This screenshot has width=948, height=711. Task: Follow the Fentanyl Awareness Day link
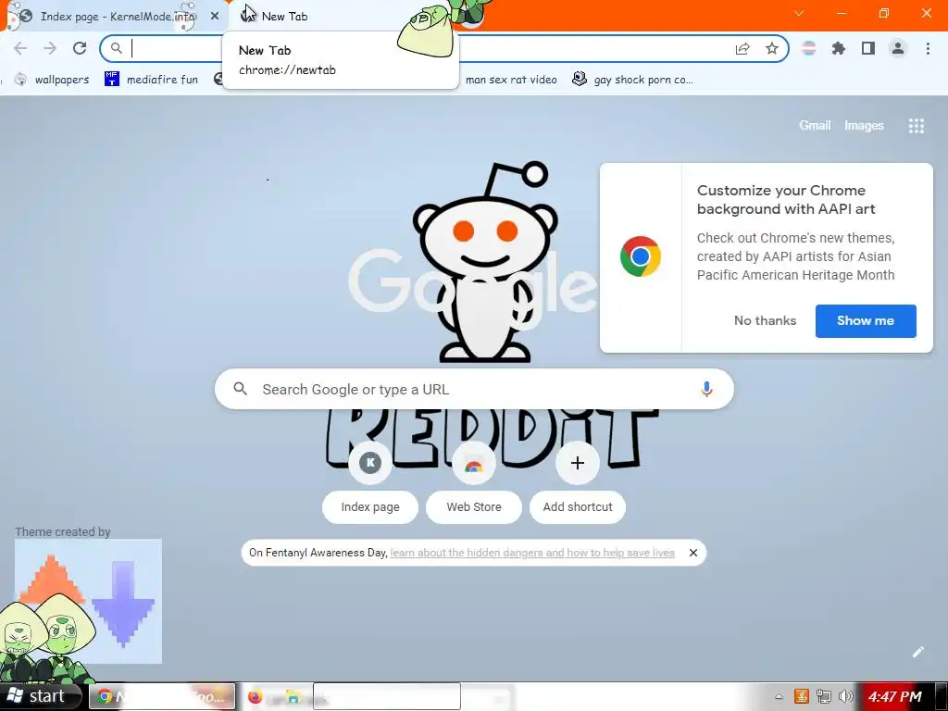tap(532, 553)
